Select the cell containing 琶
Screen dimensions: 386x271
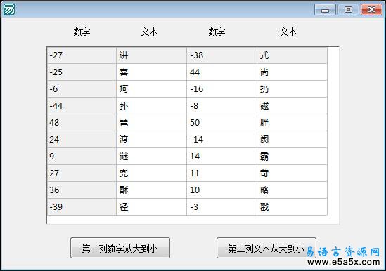coord(151,123)
